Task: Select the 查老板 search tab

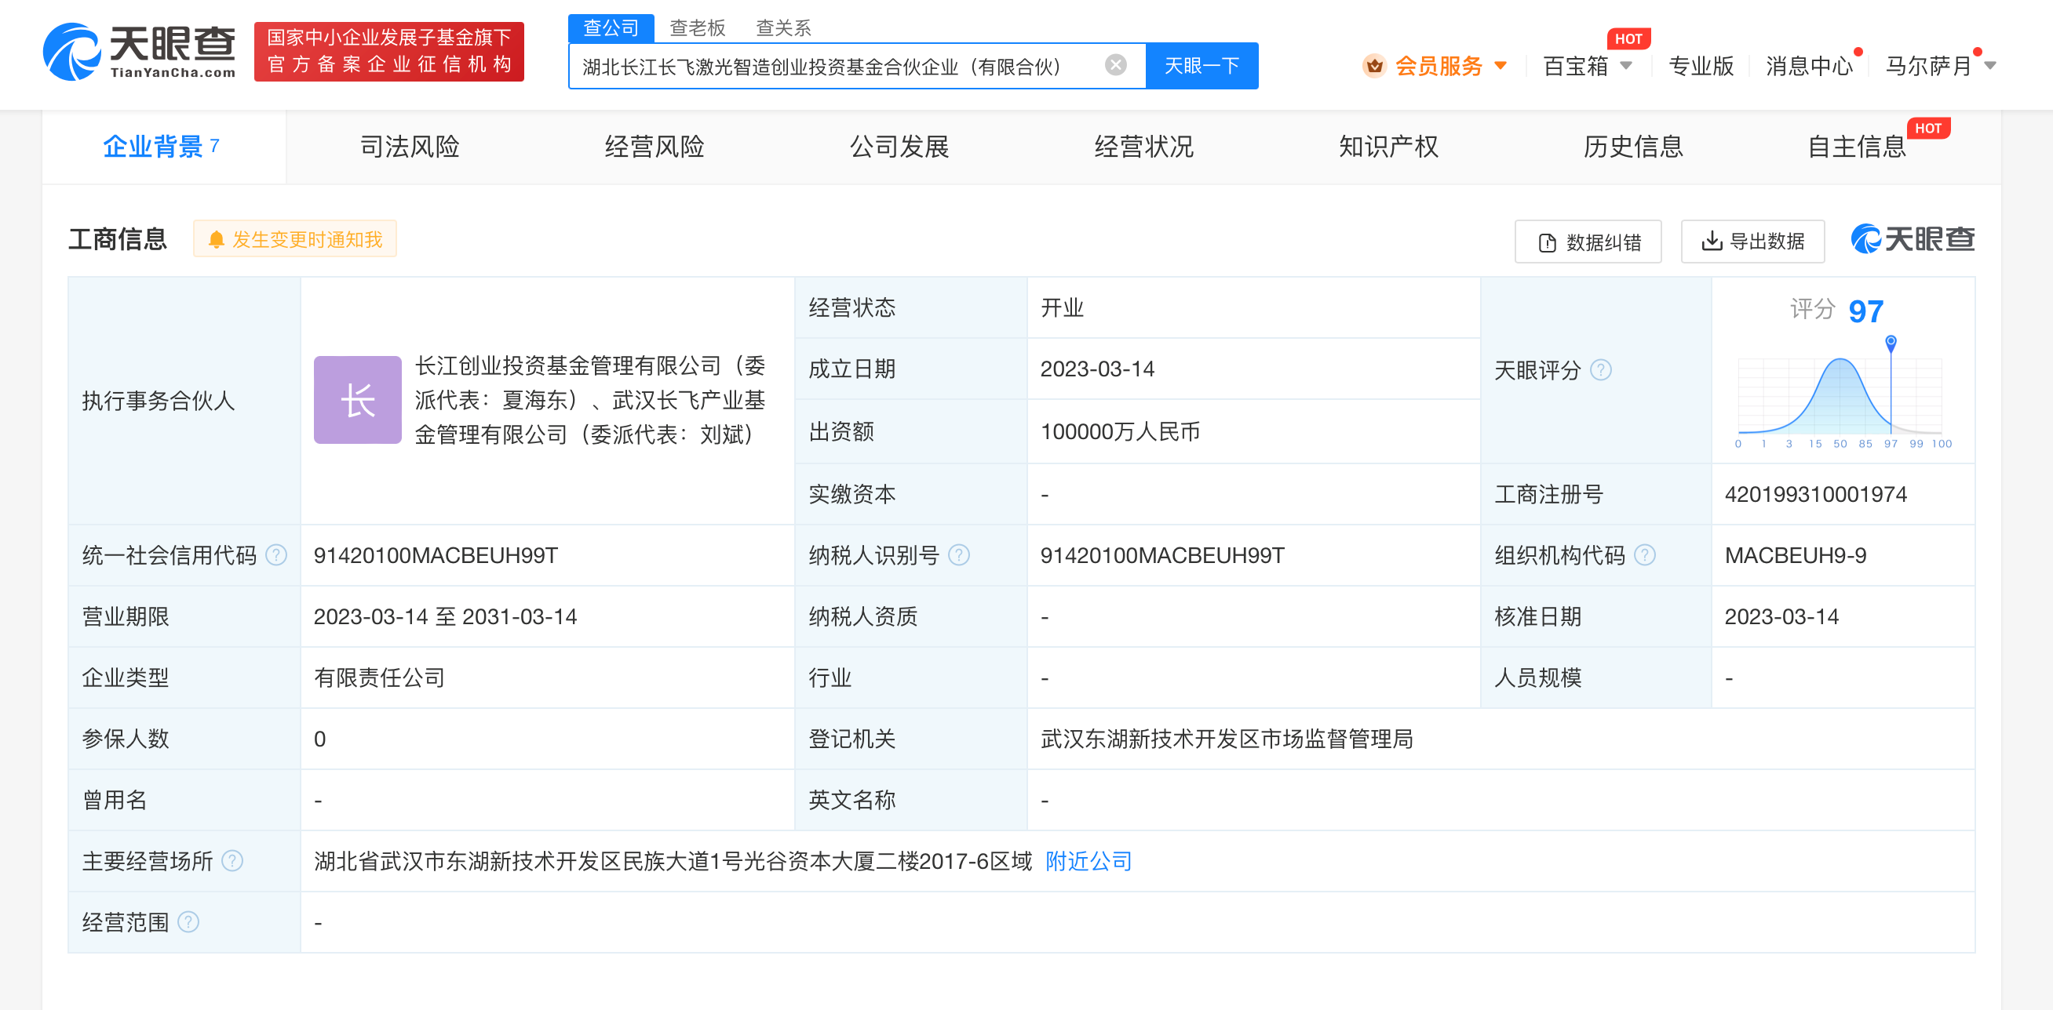Action: click(698, 28)
